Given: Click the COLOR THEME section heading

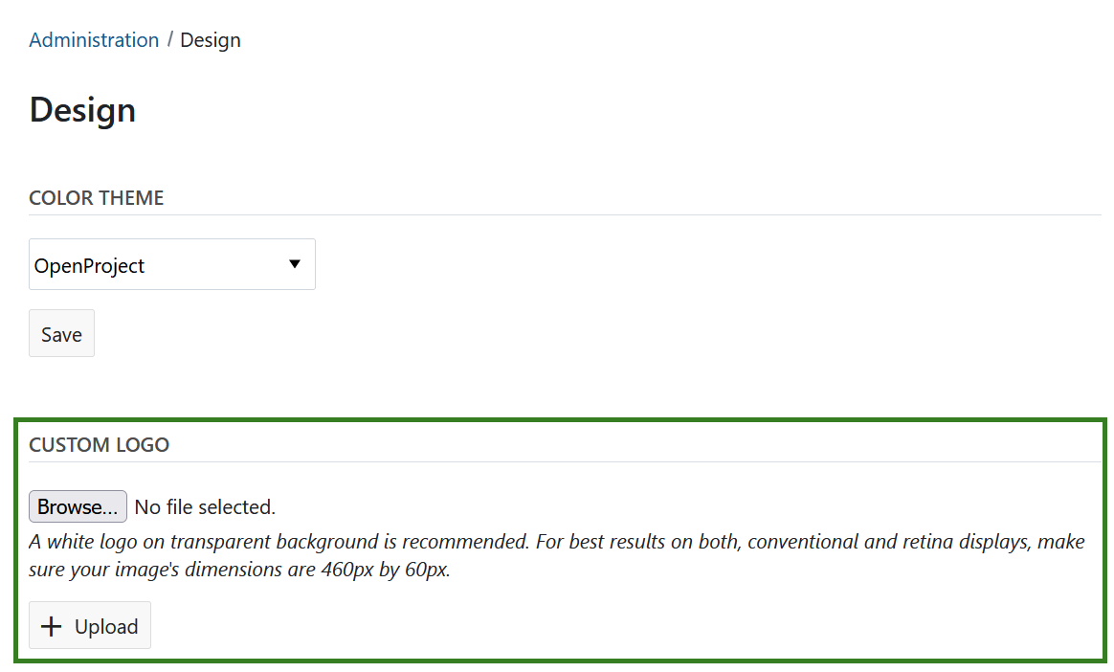Looking at the screenshot, I should click(x=97, y=198).
